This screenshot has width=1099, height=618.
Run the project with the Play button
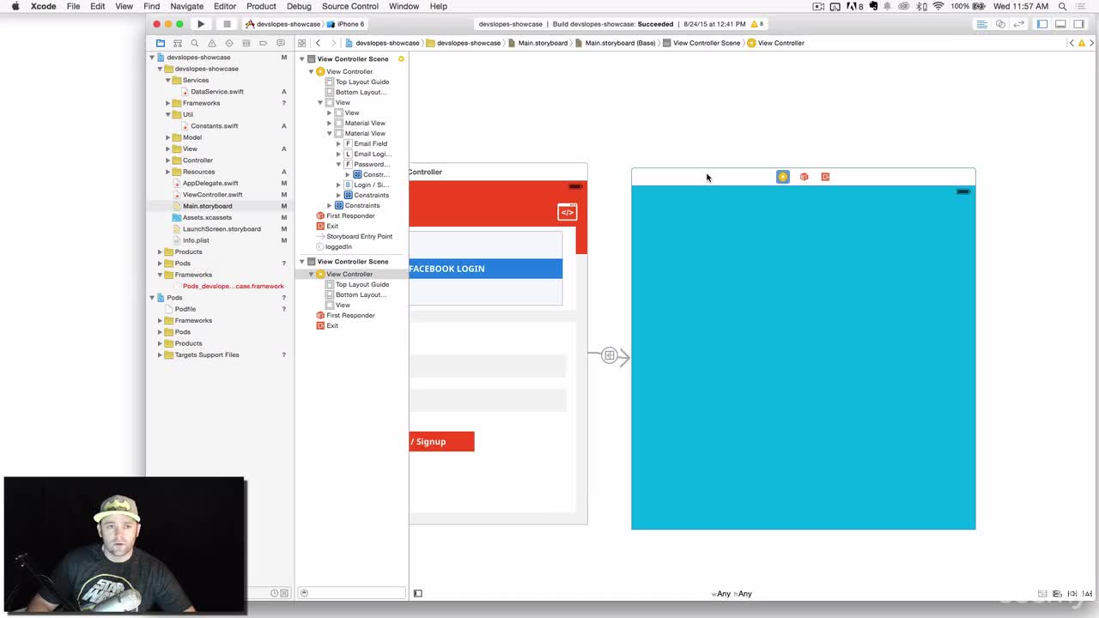(x=200, y=24)
